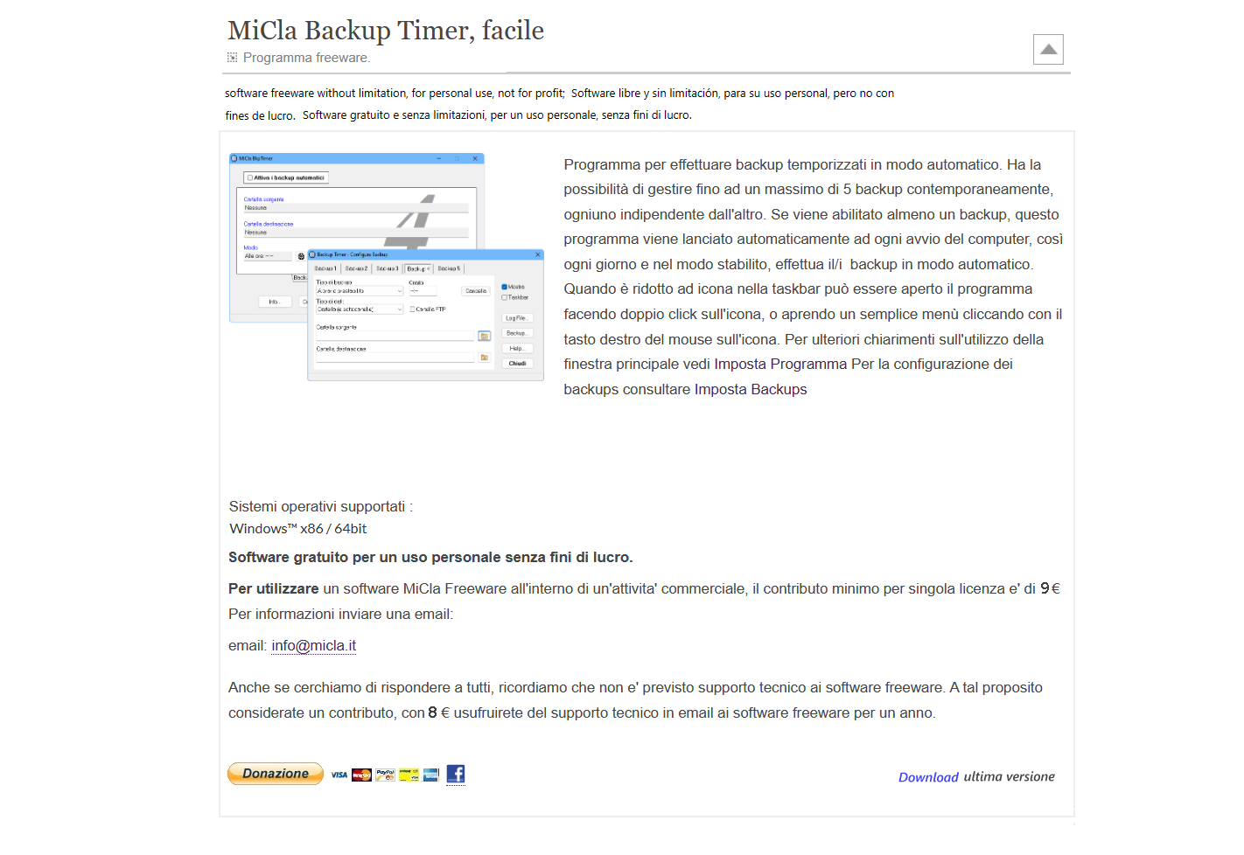Screen dimensions: 1244x855
Task: Click the small icon beside Programma freeware
Action: [232, 58]
